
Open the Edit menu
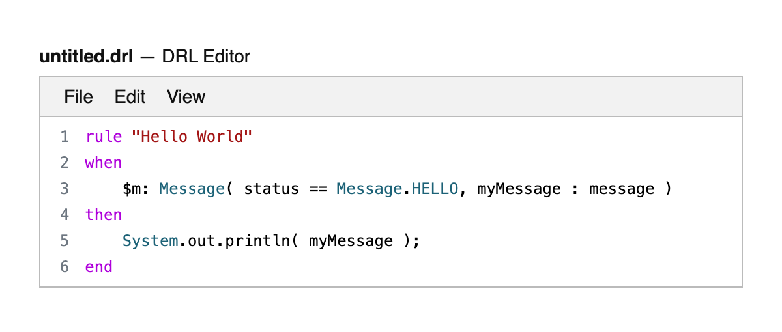click(130, 97)
